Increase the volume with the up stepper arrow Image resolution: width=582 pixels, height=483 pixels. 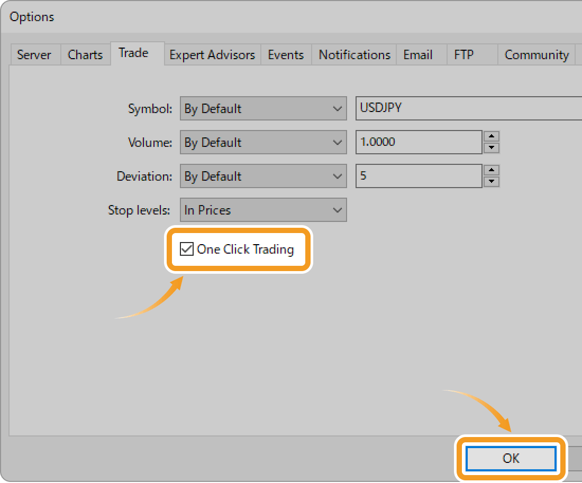492,136
